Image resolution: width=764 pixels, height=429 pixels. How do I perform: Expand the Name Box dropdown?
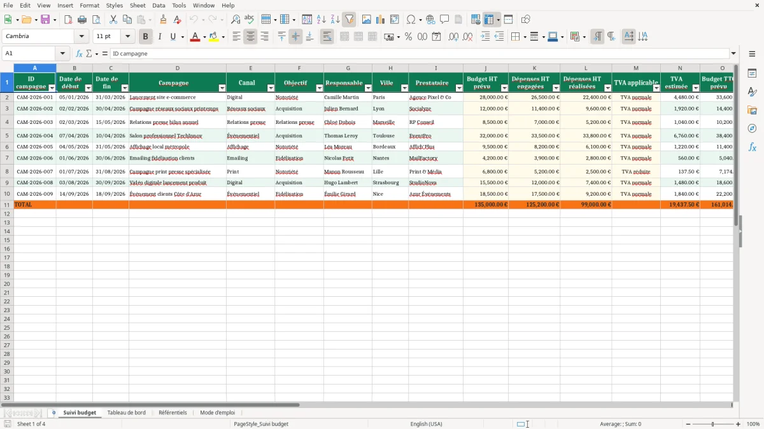[x=62, y=53]
